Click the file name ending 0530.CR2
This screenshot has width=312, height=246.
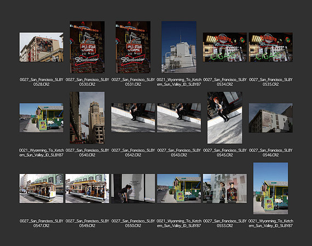(87, 82)
